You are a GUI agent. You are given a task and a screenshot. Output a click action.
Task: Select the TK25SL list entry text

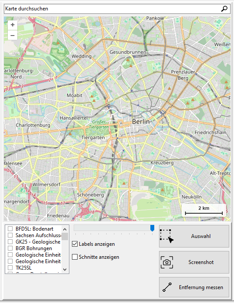tap(23, 268)
